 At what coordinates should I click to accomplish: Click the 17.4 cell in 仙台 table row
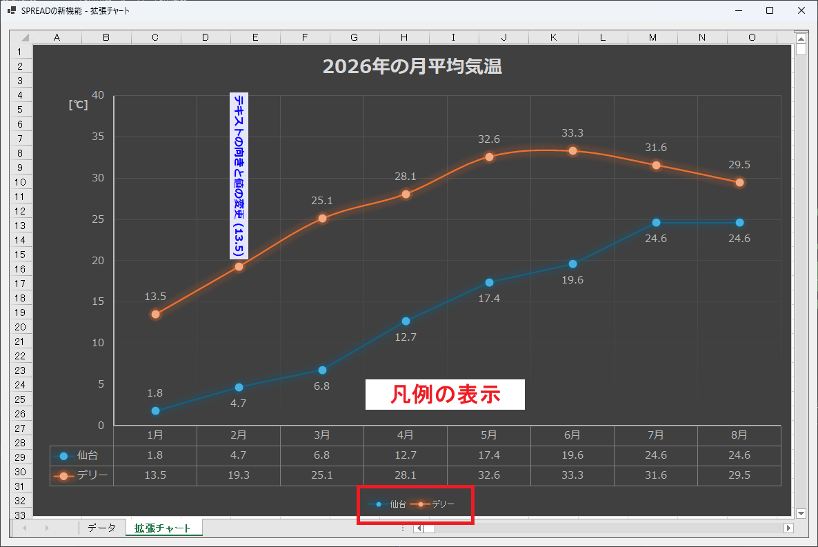click(489, 455)
